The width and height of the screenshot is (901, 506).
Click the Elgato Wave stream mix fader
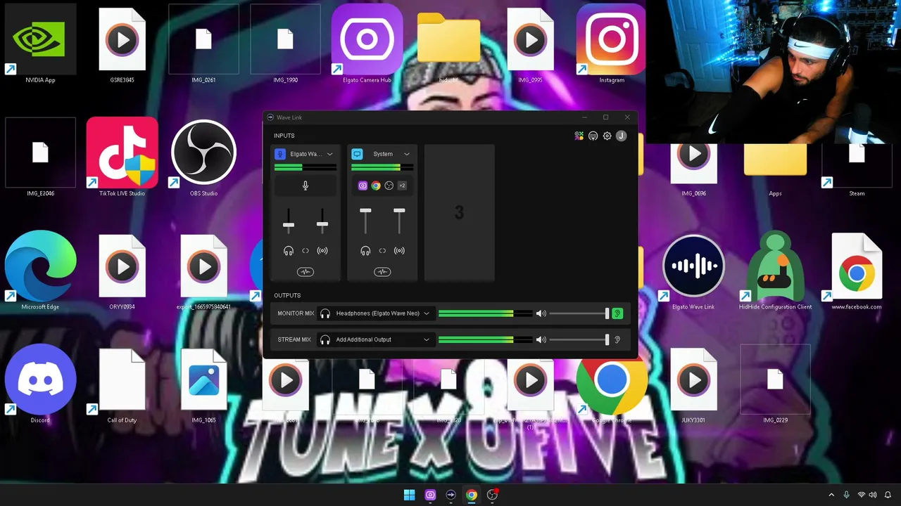322,224
